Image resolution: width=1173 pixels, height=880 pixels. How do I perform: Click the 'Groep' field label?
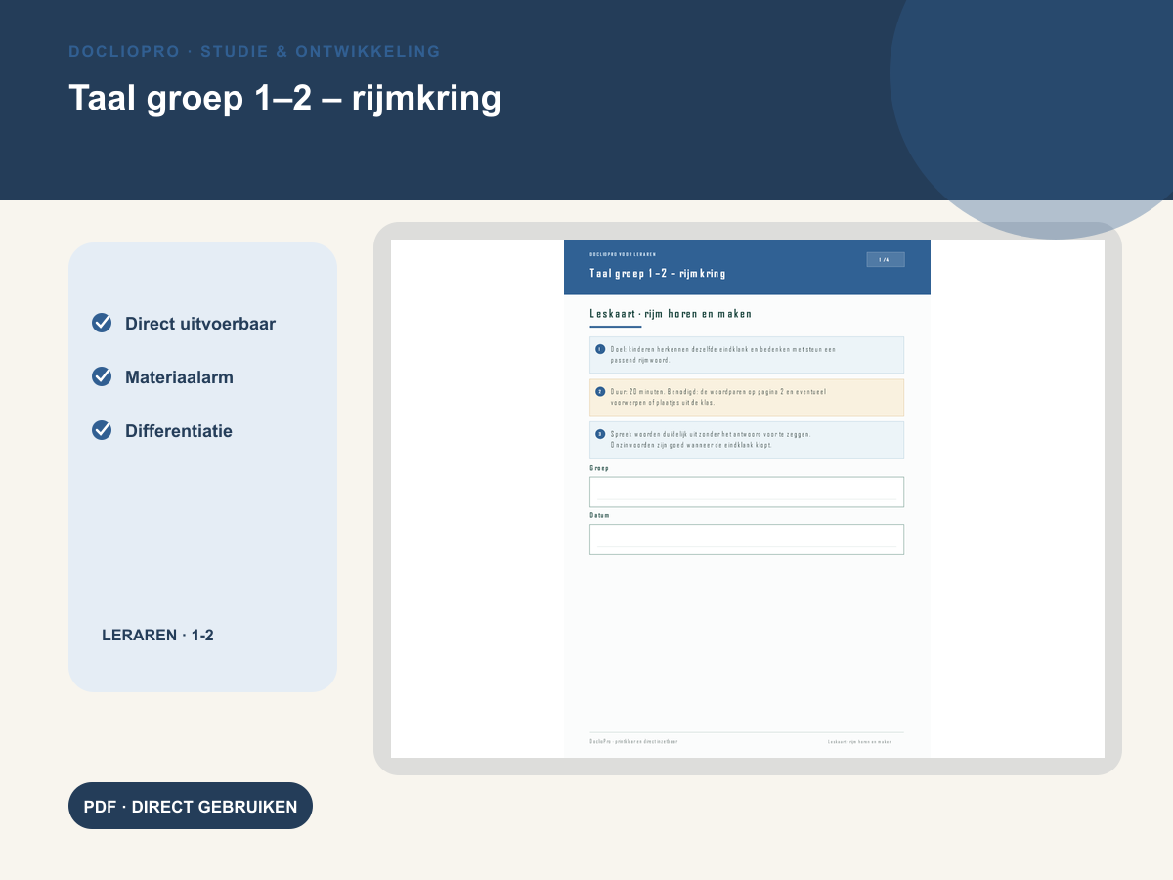599,468
